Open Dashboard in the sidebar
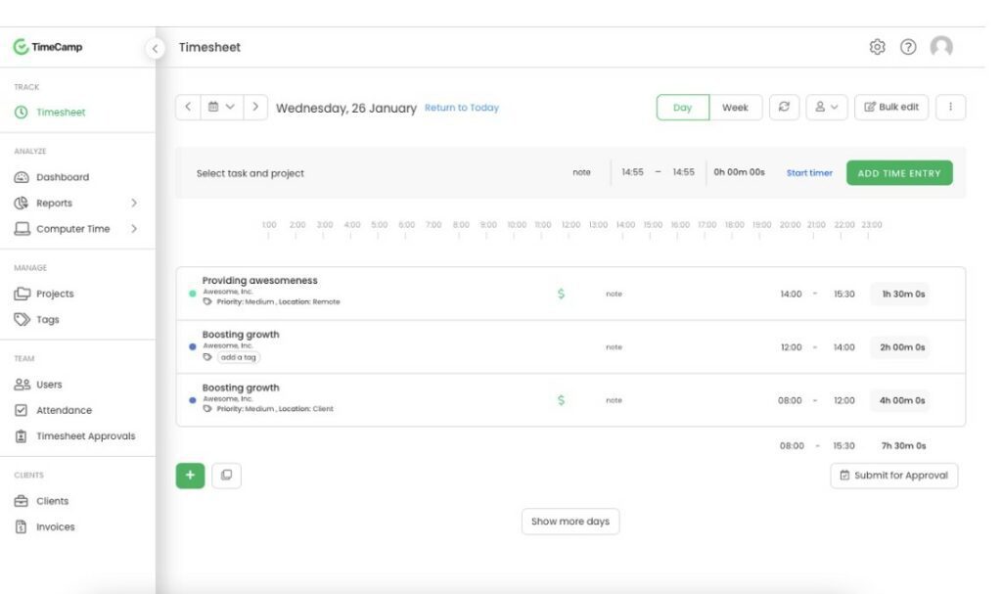 pyautogui.click(x=62, y=177)
